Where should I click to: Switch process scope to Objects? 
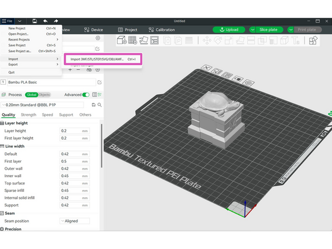click(x=44, y=95)
